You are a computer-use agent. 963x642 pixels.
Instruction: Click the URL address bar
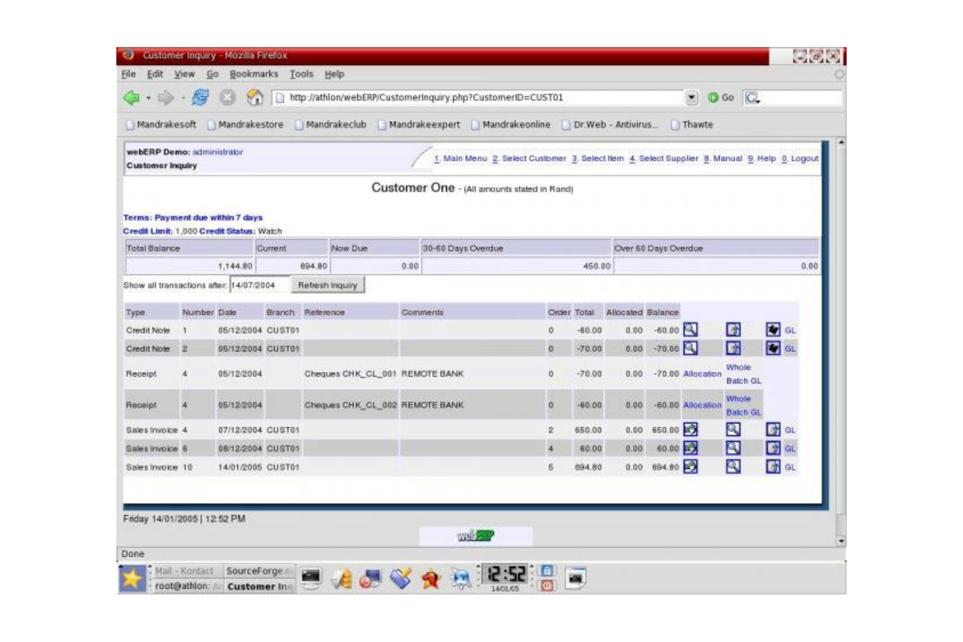point(478,98)
